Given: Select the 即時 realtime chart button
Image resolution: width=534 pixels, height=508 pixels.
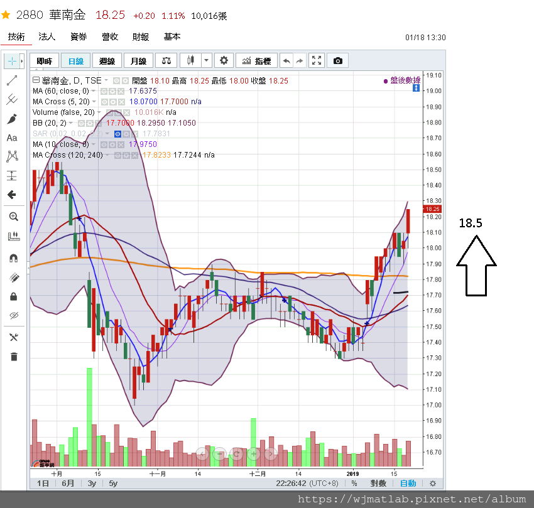Looking at the screenshot, I should click(x=44, y=61).
